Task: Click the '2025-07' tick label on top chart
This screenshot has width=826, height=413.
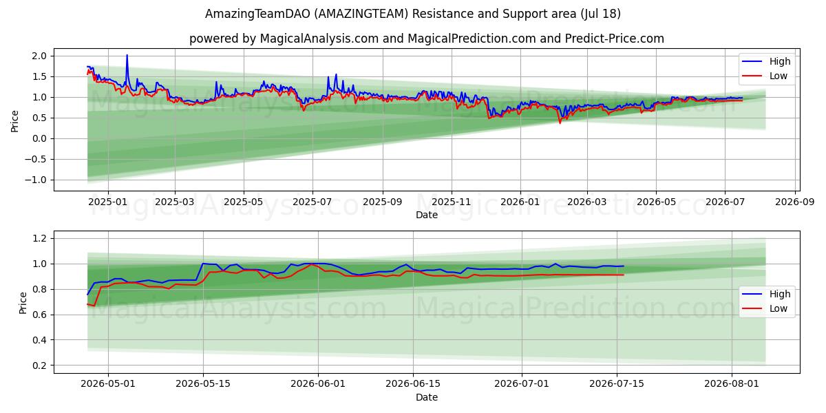Action: (313, 202)
